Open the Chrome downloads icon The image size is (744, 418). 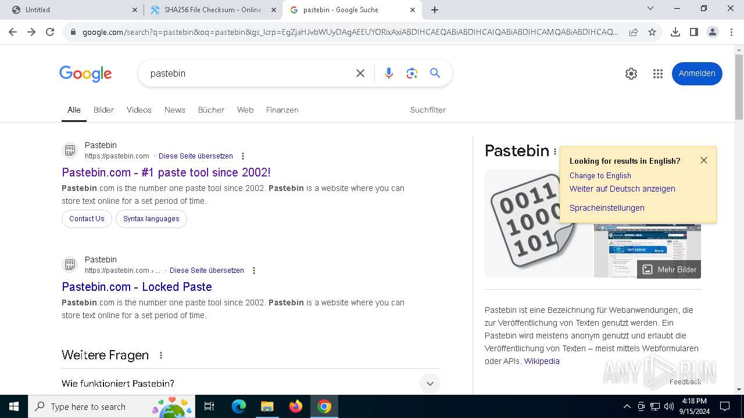(x=675, y=32)
